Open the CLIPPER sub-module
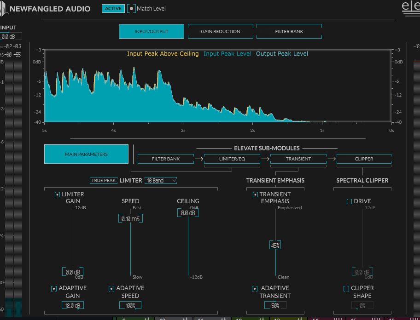 (364, 159)
